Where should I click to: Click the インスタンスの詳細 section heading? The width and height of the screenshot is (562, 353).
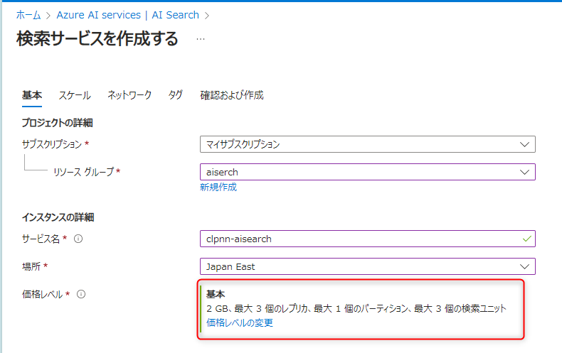(x=58, y=217)
